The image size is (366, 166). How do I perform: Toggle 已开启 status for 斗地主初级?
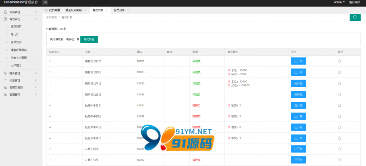click(x=298, y=160)
